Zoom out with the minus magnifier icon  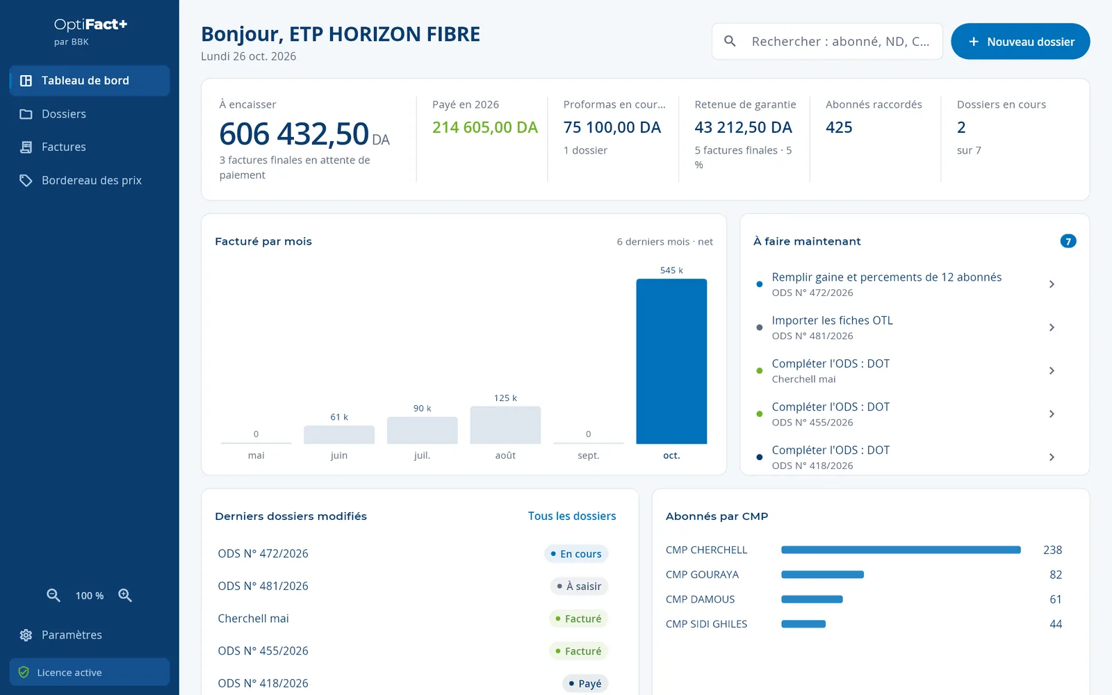pos(54,596)
